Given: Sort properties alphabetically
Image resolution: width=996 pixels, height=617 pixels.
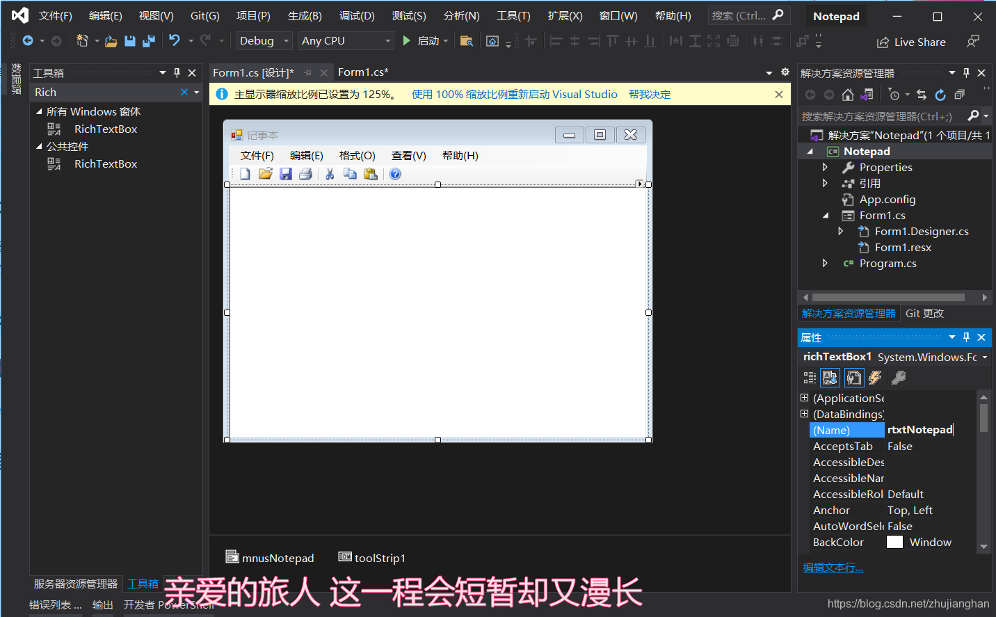Looking at the screenshot, I should tap(830, 378).
